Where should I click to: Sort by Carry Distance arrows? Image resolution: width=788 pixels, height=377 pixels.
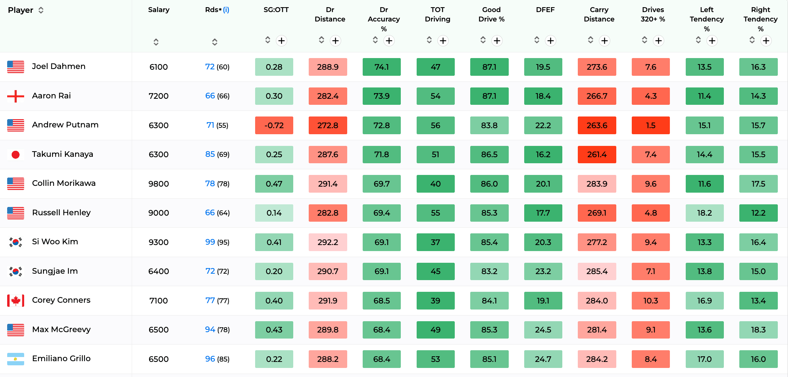click(591, 40)
